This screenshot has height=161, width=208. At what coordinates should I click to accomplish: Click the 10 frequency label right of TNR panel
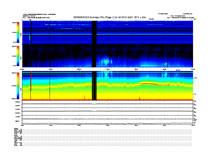coord(195,94)
